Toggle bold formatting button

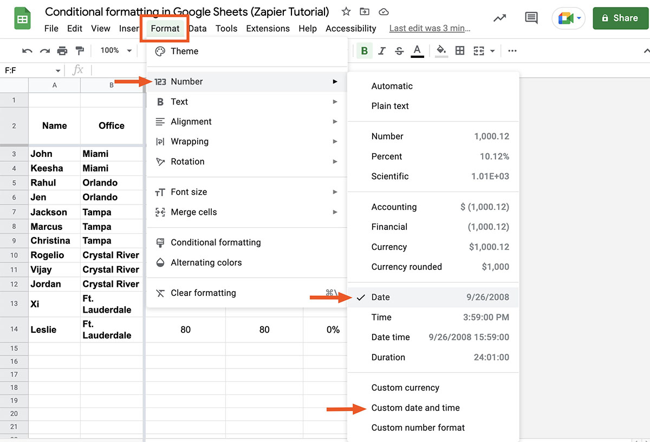pos(365,51)
